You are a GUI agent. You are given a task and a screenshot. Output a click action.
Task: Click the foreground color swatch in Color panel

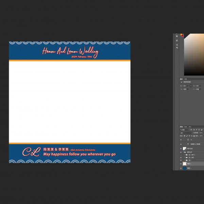(182, 35)
